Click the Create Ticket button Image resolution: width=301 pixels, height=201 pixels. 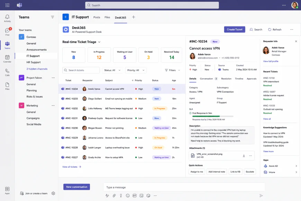235,29
